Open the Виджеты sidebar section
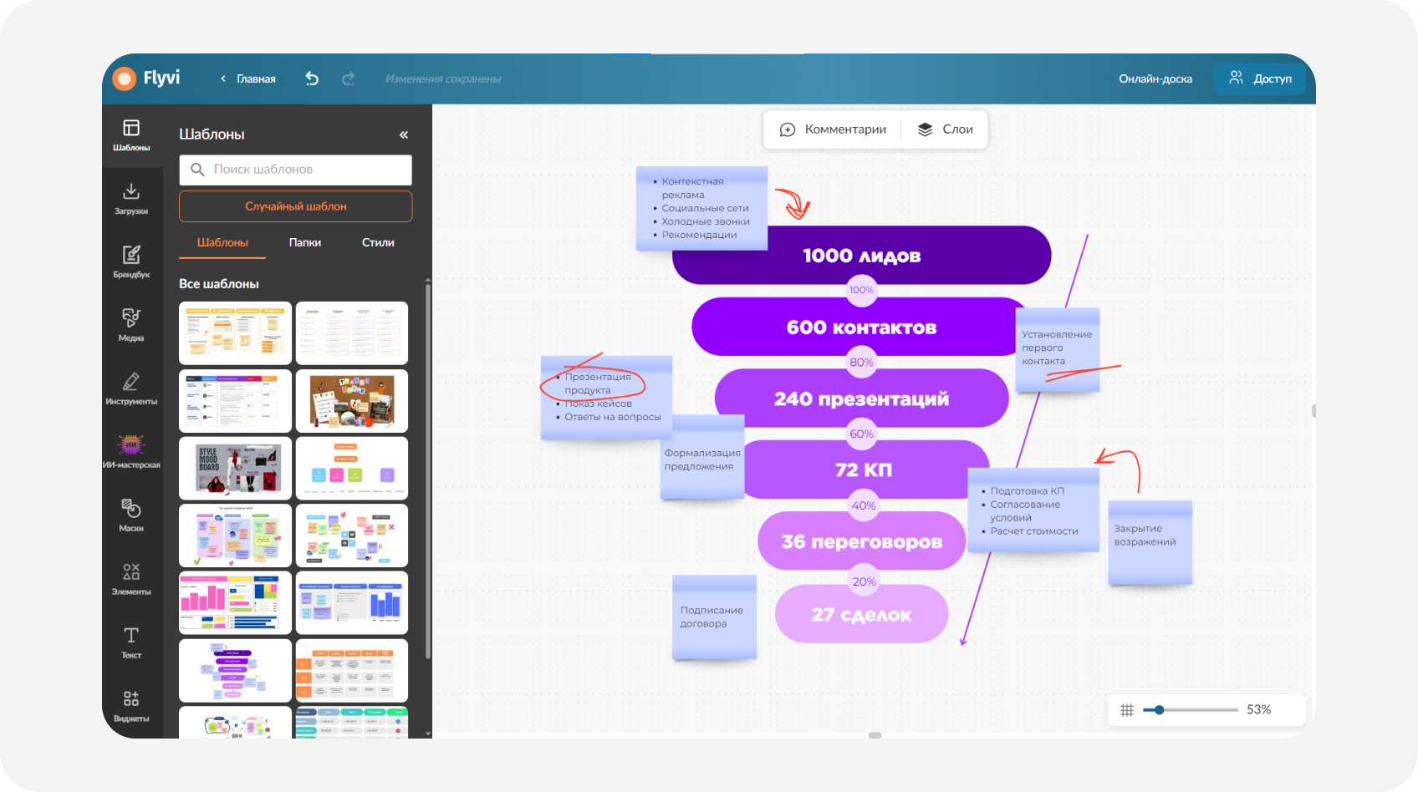 131,707
